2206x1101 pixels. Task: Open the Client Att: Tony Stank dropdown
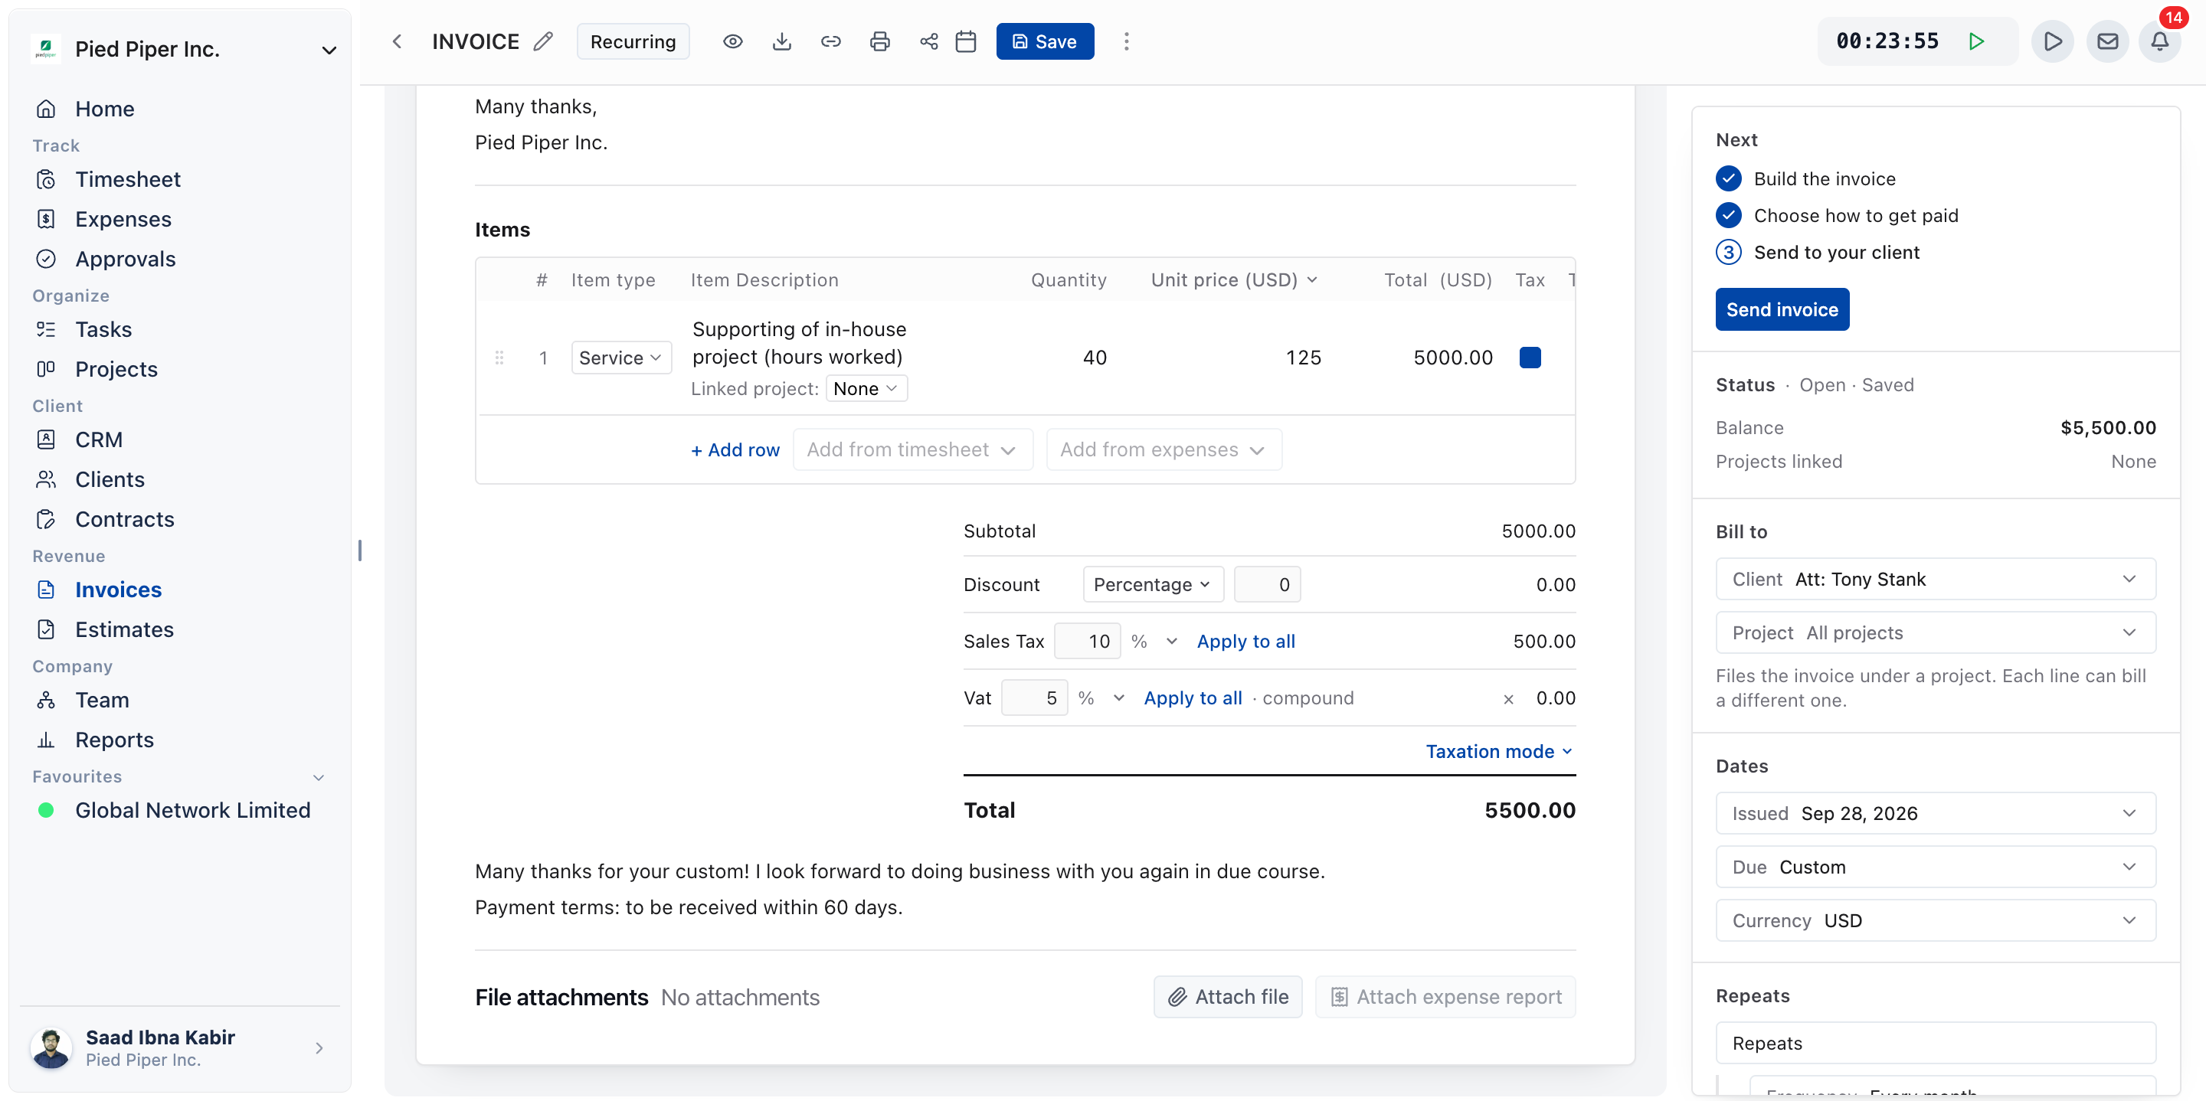point(1936,579)
